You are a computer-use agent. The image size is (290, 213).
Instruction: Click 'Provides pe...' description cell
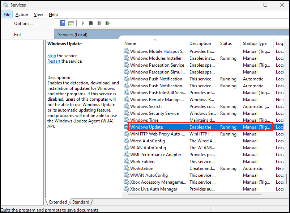click(202, 154)
